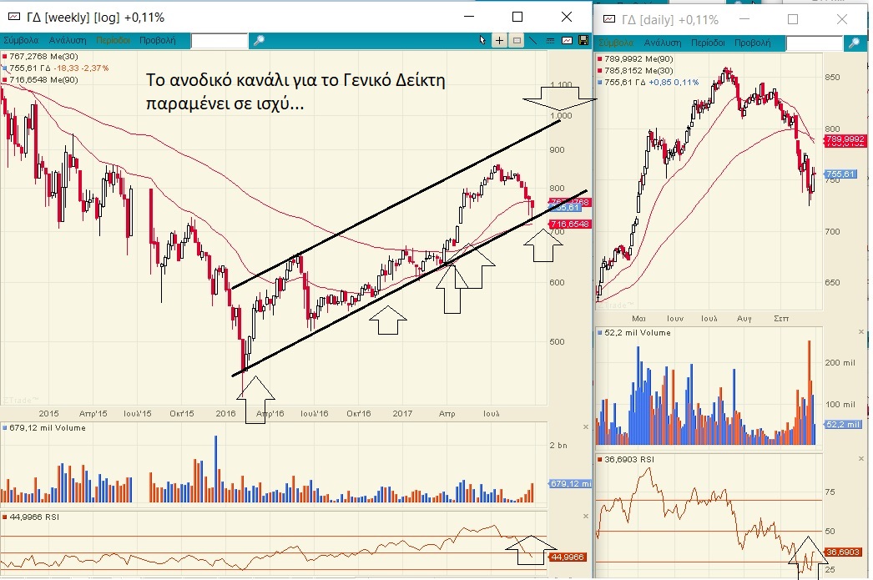Viewport: 873px width, 580px height.
Task: Click search magnifier in weekly chart toolbar
Action: (x=259, y=40)
